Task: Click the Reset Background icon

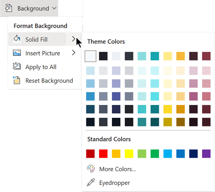Action: (x=16, y=80)
